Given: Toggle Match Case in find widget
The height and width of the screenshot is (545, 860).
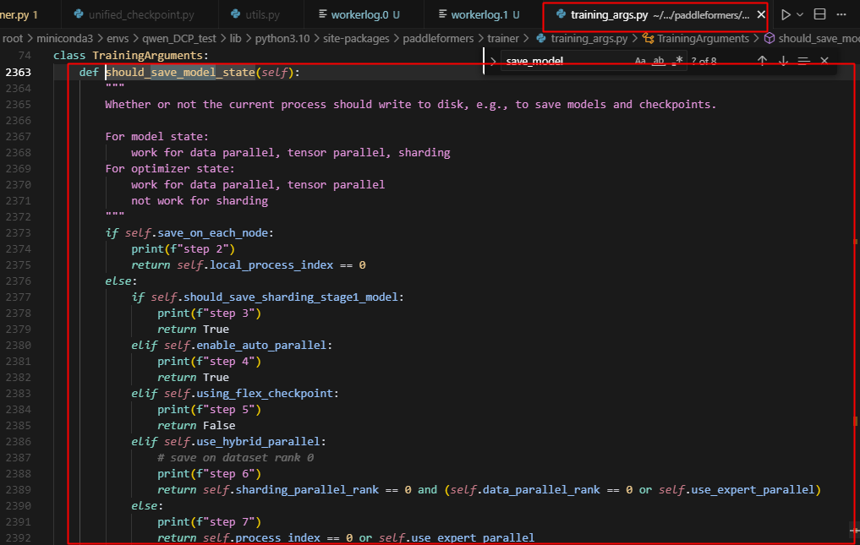Looking at the screenshot, I should coord(640,61).
